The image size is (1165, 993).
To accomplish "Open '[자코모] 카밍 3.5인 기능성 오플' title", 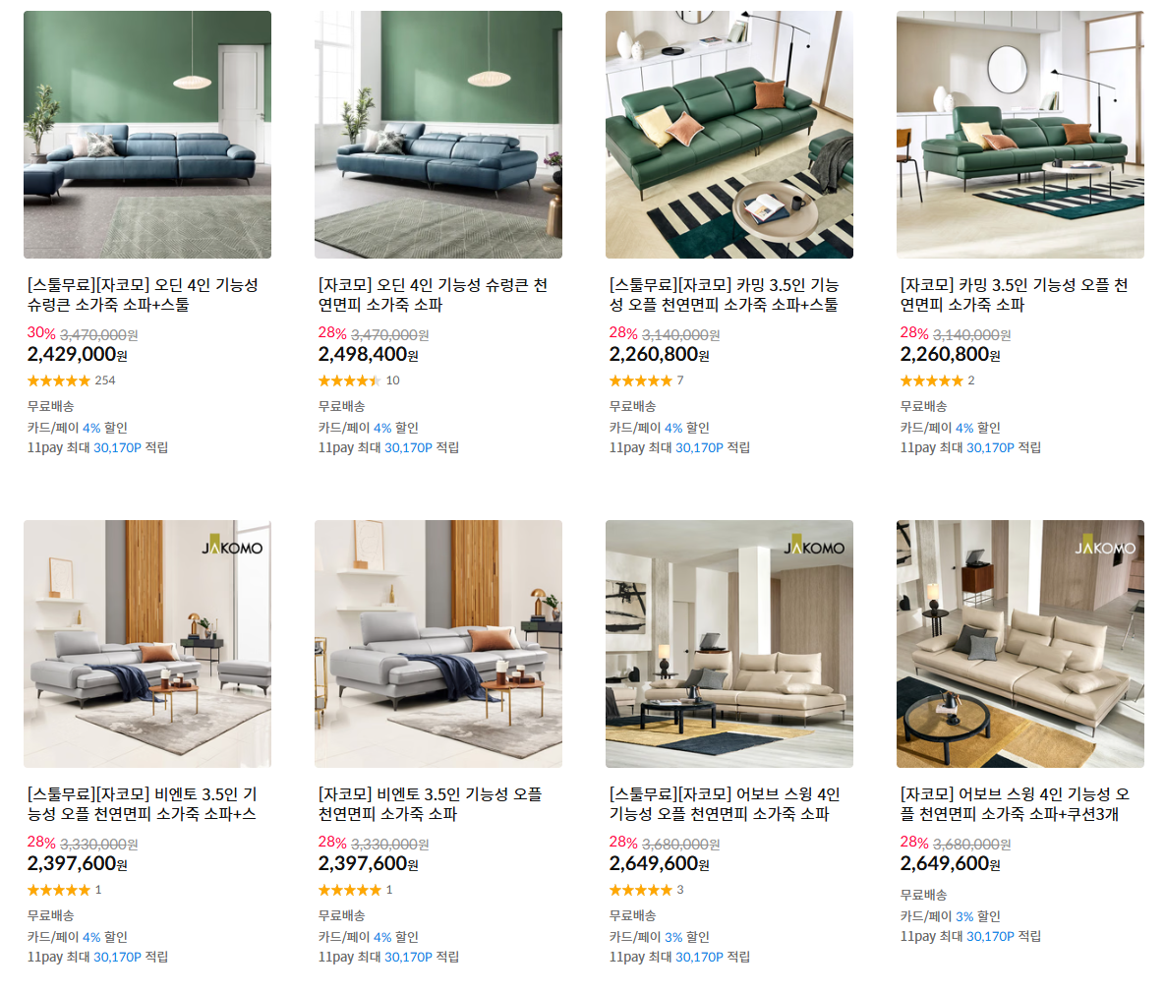I will 1015,295.
